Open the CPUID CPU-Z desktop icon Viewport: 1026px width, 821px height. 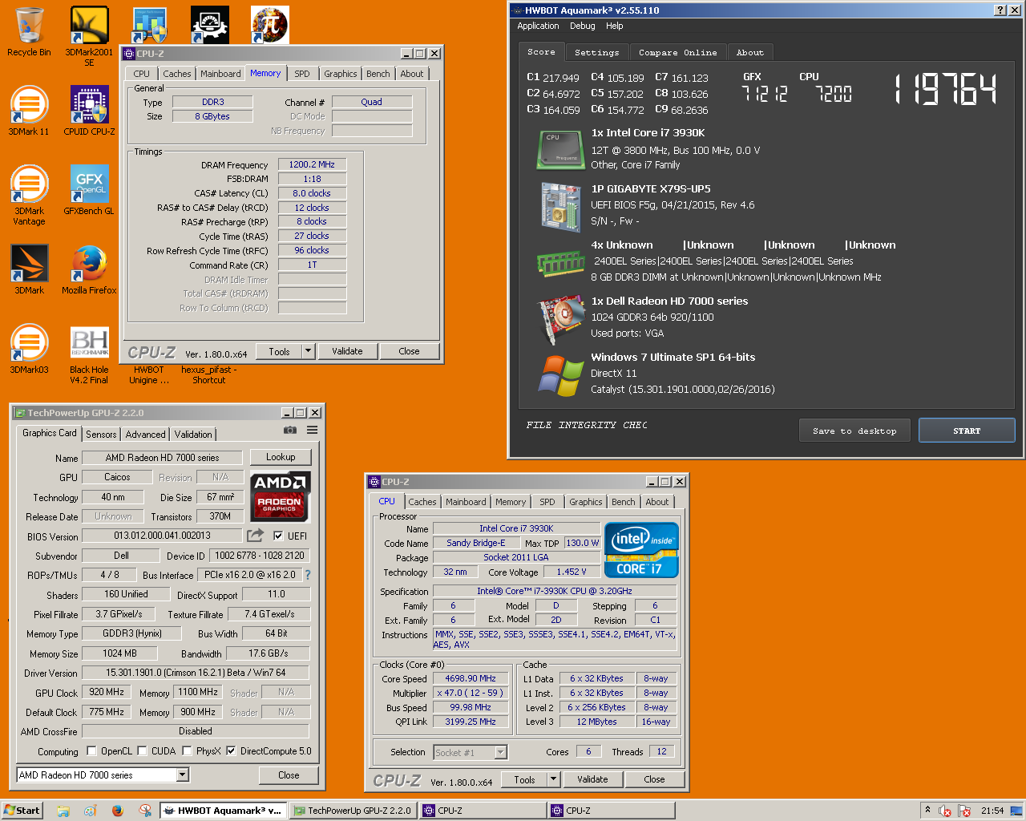pos(89,111)
